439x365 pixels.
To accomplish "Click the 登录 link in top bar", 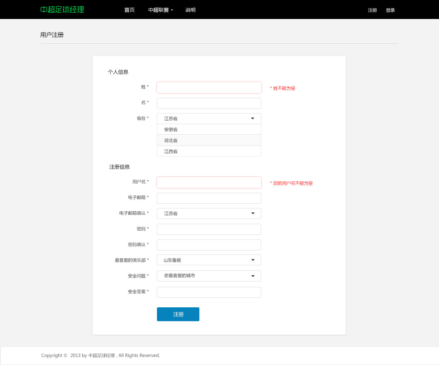I will click(390, 11).
